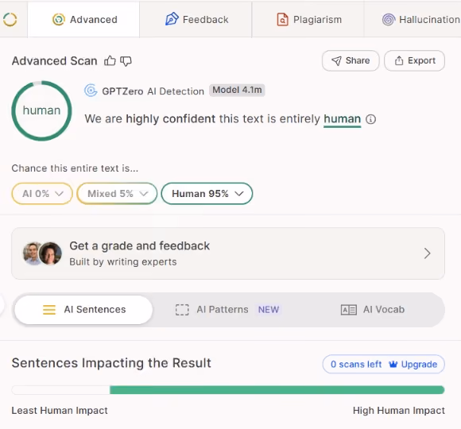Click the crown Upgrade icon

pos(393,365)
